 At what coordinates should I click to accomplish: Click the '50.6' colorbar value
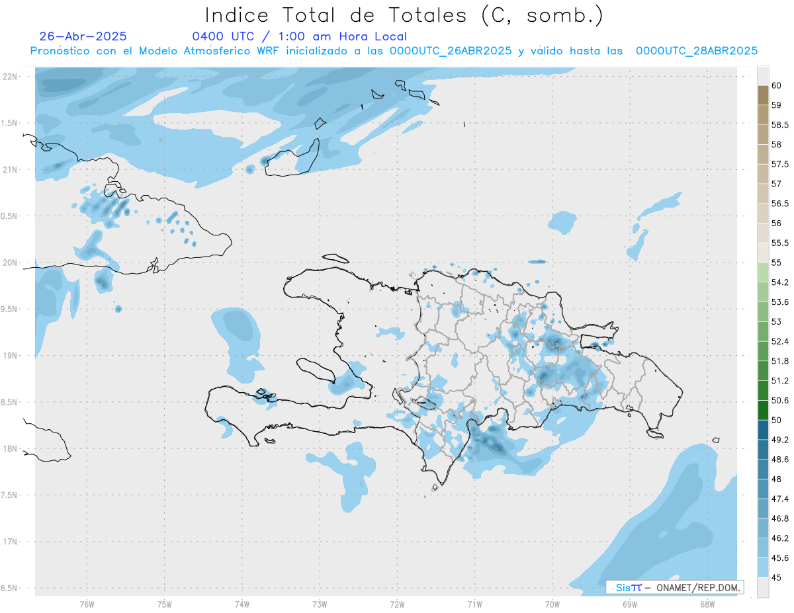[x=780, y=400]
